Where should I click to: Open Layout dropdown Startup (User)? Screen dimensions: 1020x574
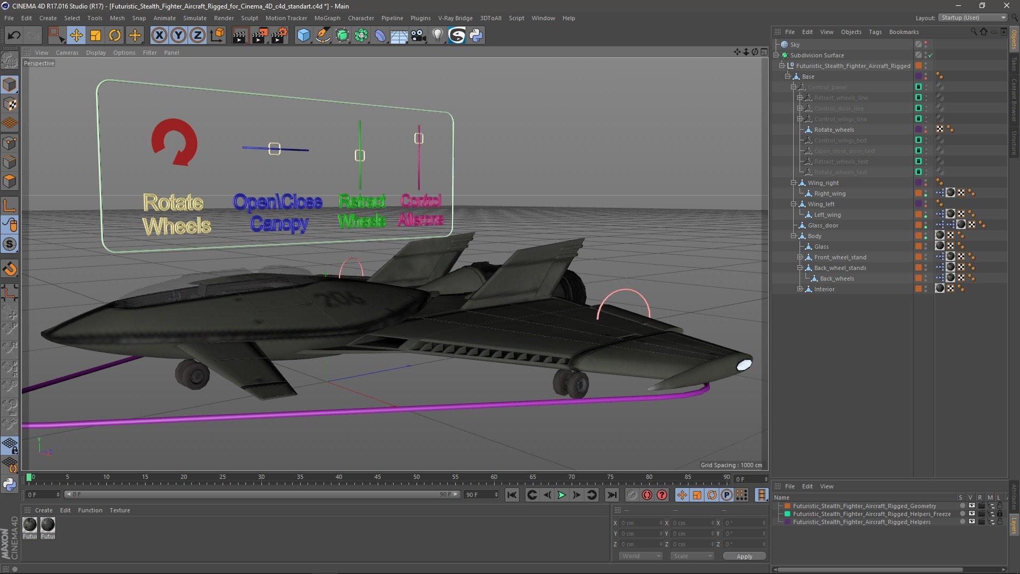pos(973,18)
